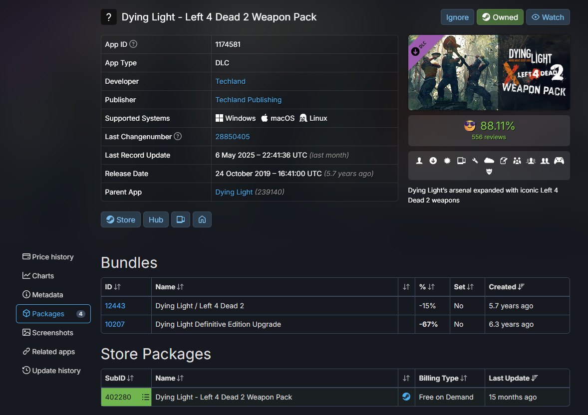Open the Hub button
This screenshot has height=415, width=588.
coord(156,219)
